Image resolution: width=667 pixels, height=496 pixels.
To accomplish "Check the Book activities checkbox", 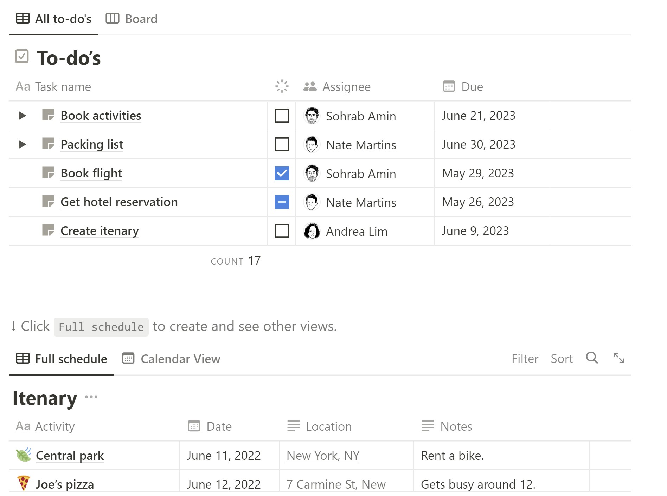I will [282, 116].
